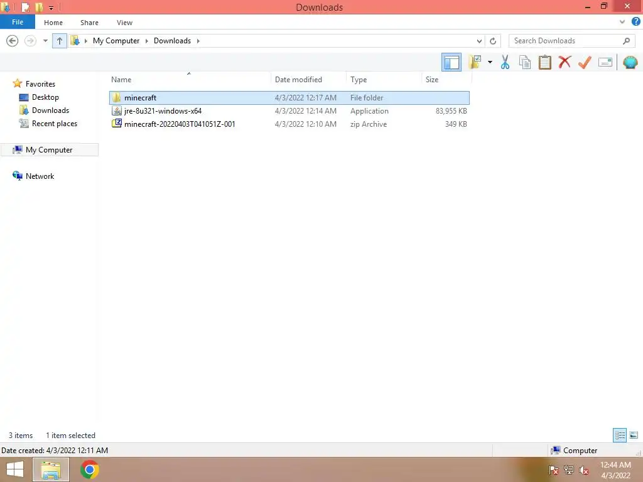This screenshot has width=643, height=482.
Task: Select the jre-8u321-windows-x64 file
Action: 289,110
